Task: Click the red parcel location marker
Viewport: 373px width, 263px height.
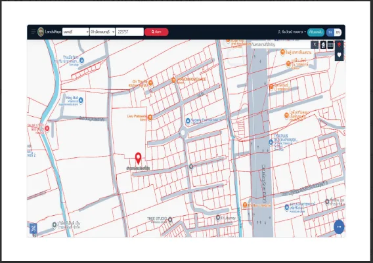Action: click(138, 159)
